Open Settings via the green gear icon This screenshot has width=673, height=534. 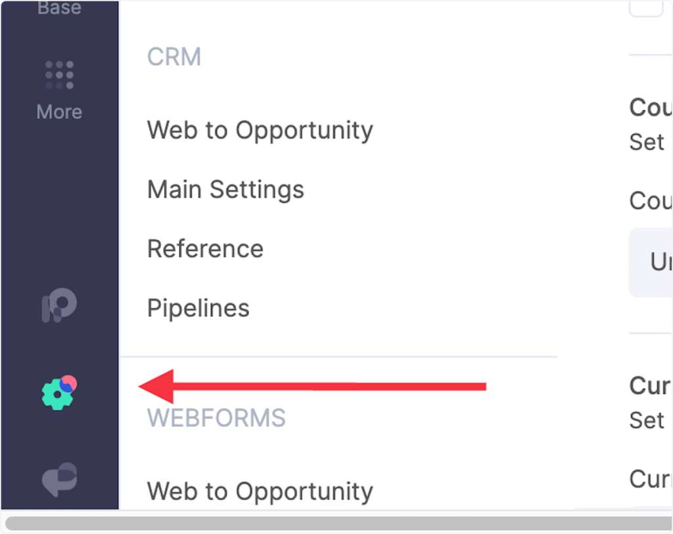pos(57,395)
